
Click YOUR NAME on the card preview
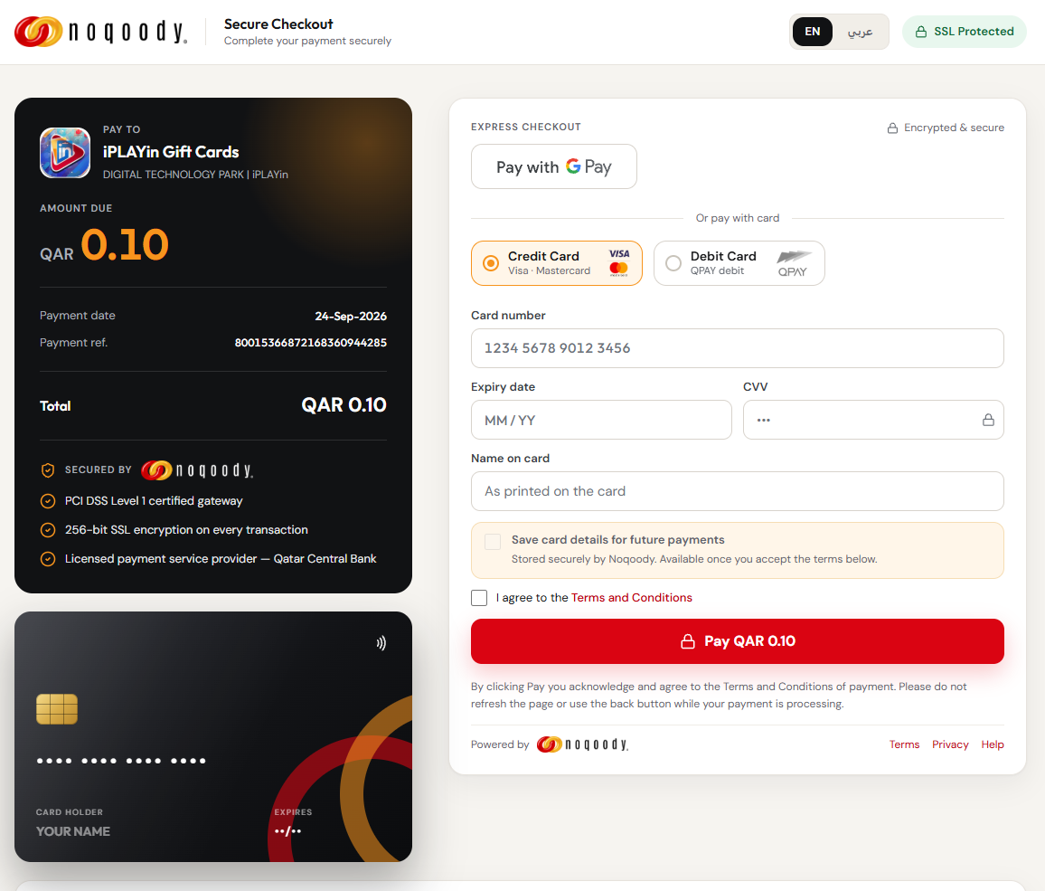pyautogui.click(x=73, y=831)
